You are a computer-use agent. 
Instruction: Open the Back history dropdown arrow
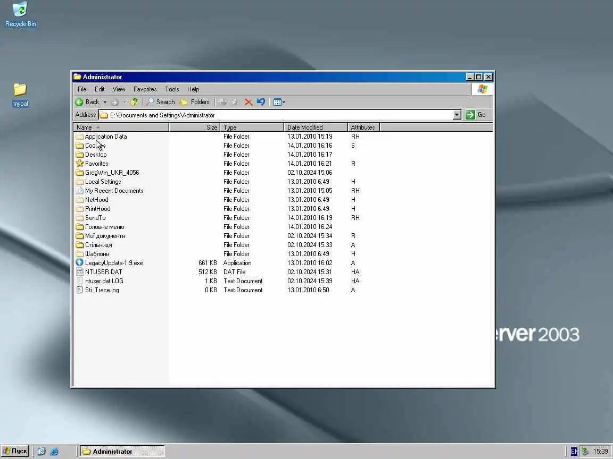105,102
